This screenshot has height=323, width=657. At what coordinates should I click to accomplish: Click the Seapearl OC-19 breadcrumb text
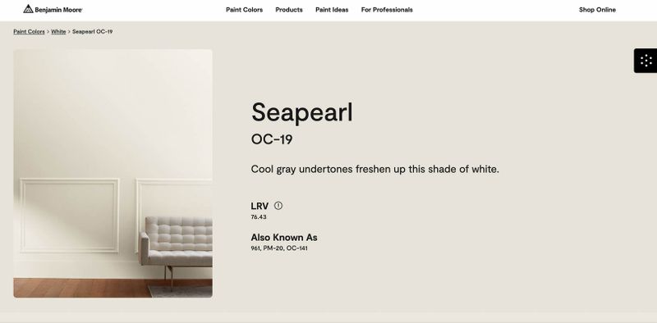tap(93, 31)
